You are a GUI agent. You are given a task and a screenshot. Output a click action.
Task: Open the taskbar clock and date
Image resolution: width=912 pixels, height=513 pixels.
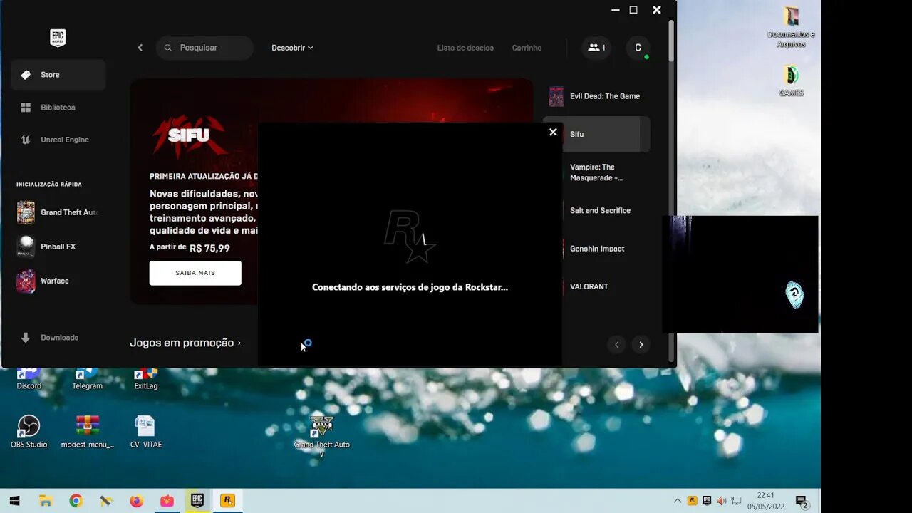[765, 501]
